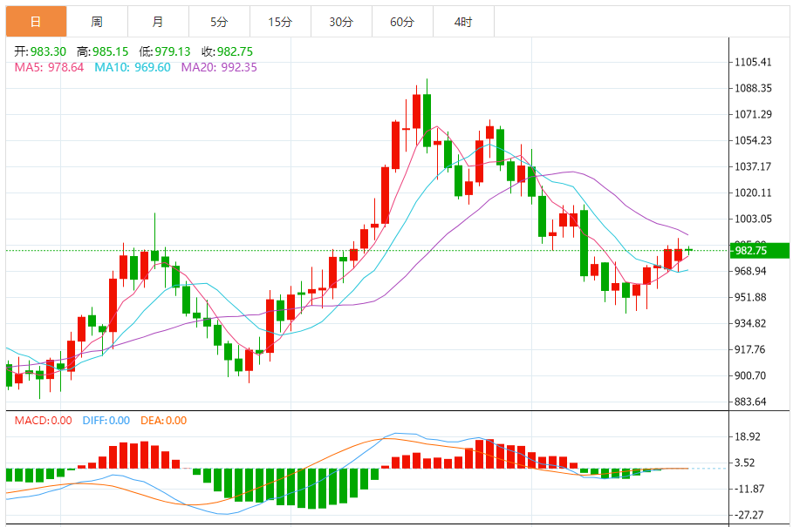Click the -11.87 MACD axis label
The height and width of the screenshot is (527, 793).
tap(749, 490)
